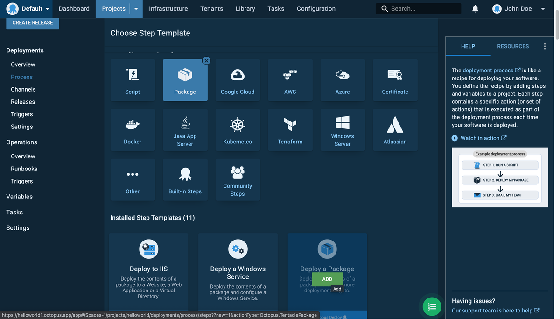Screen dimensions: 560x319
Task: Select the Certificate step template
Action: pos(395,73)
